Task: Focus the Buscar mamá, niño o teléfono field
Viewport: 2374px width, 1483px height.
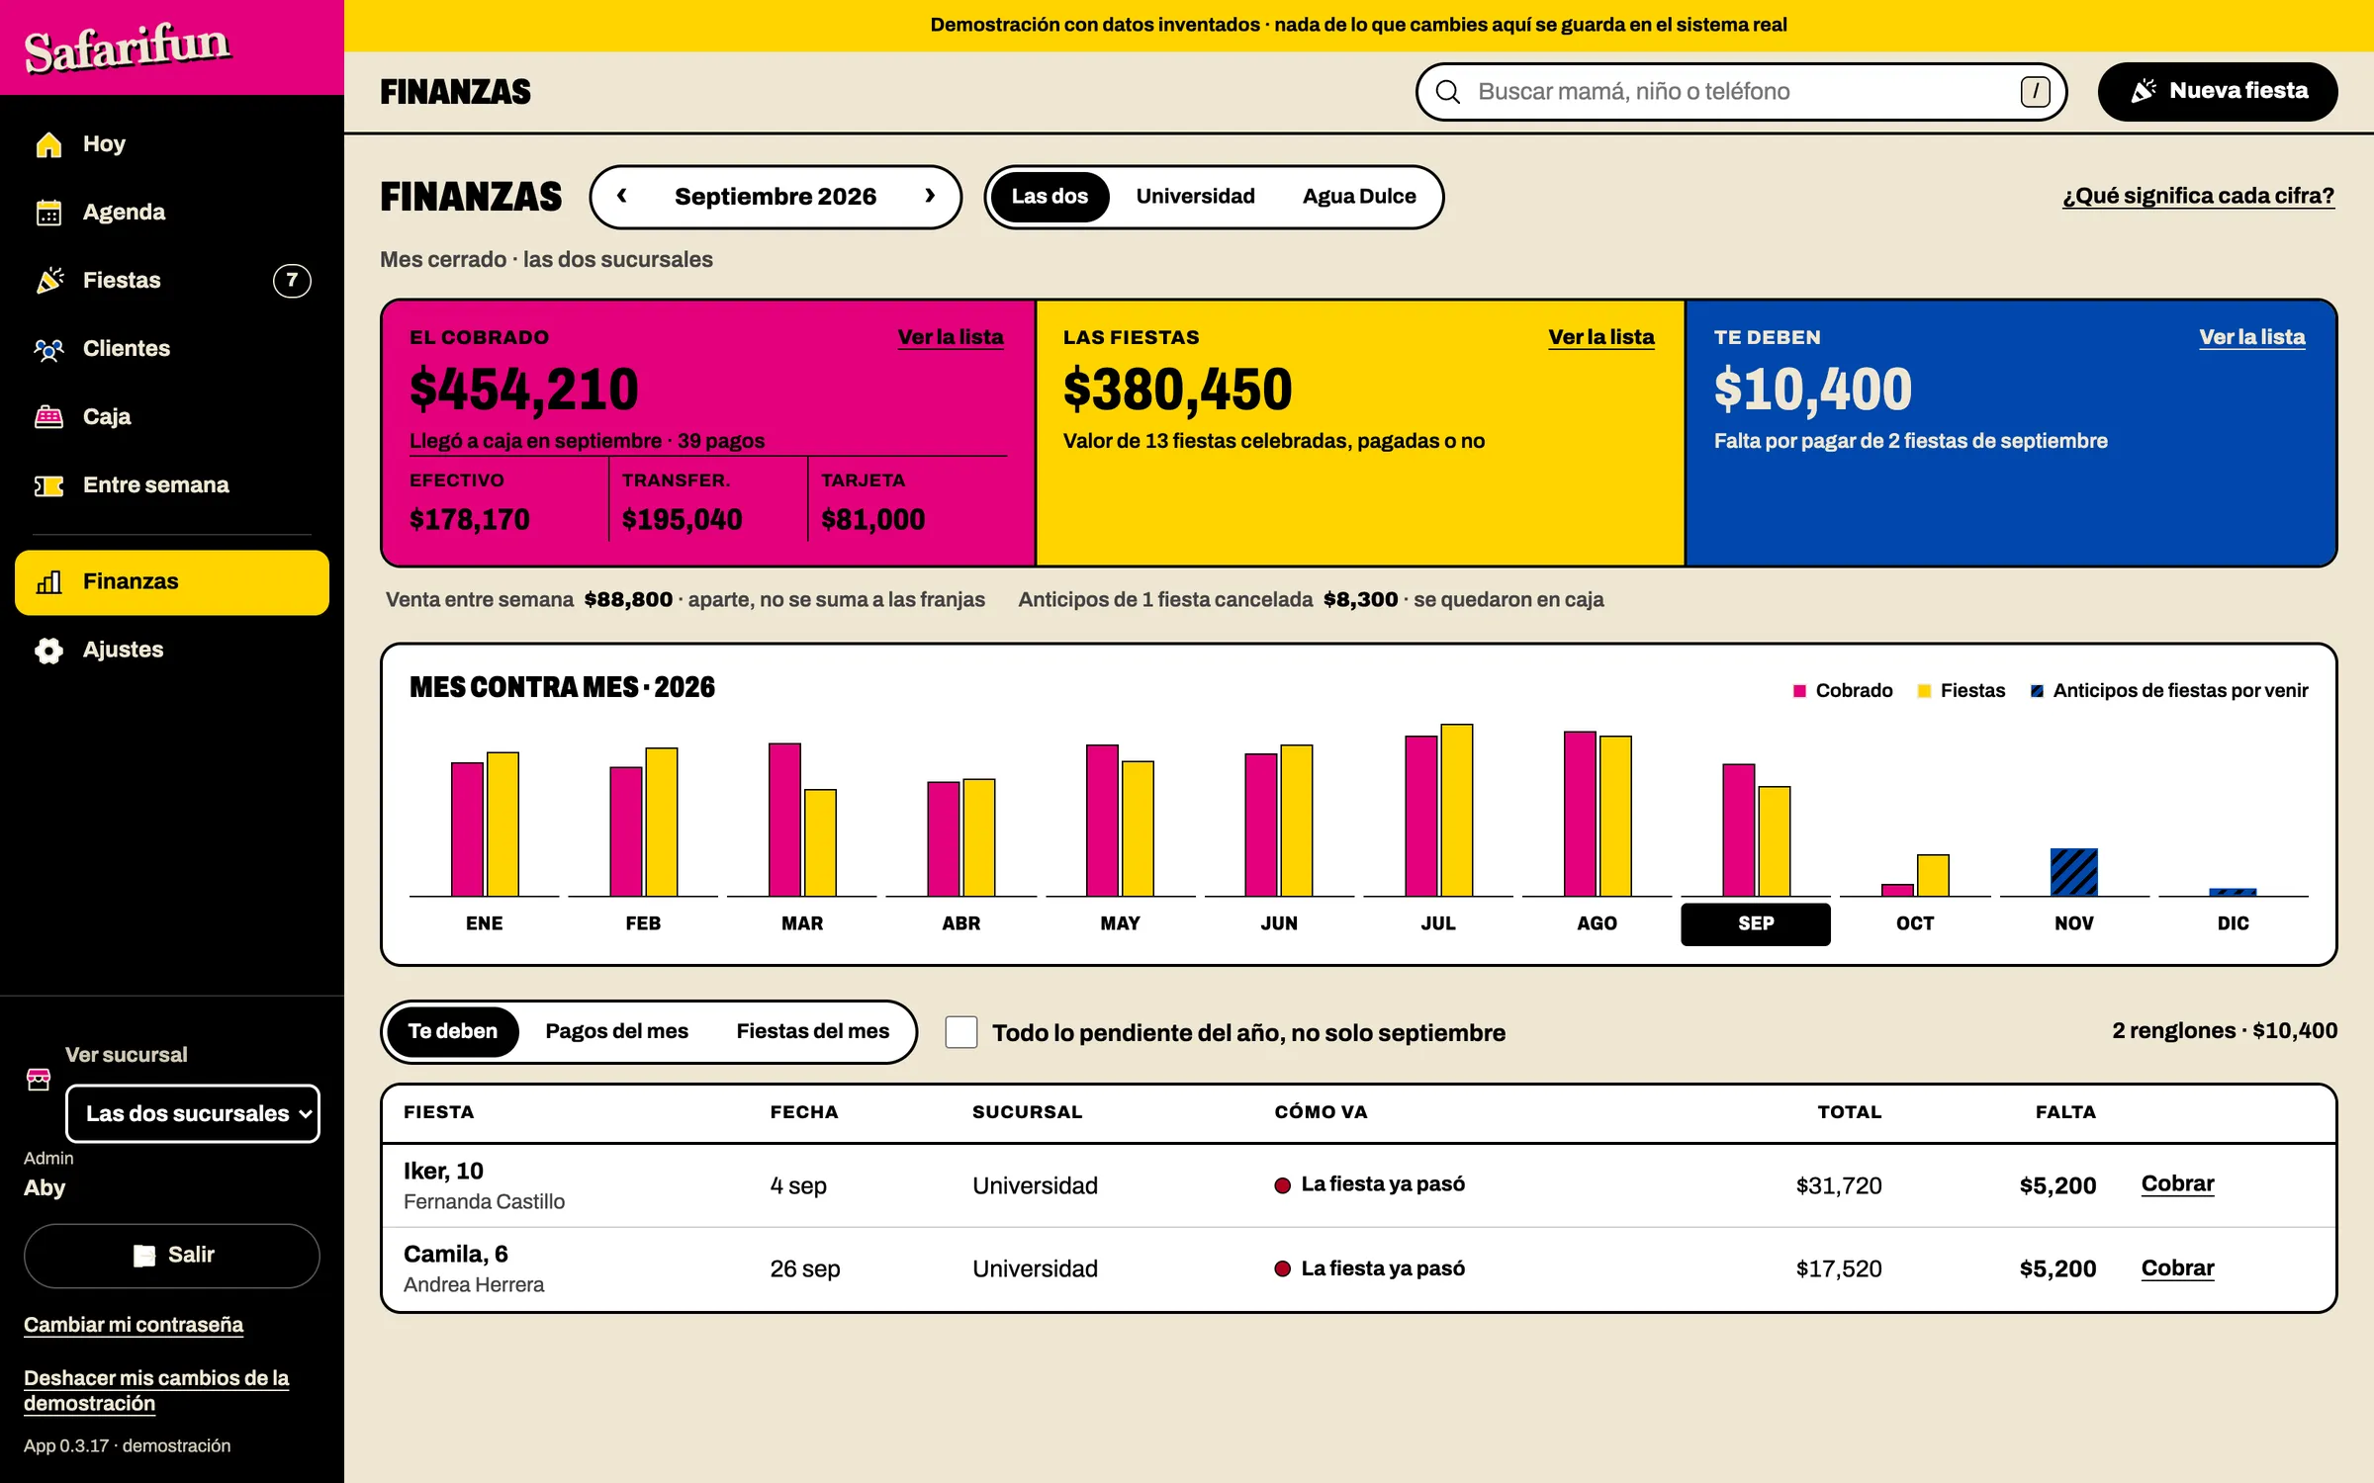Action: (x=1742, y=92)
